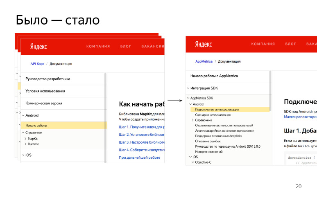Follow the API Карт breadcrumb link

click(x=37, y=64)
